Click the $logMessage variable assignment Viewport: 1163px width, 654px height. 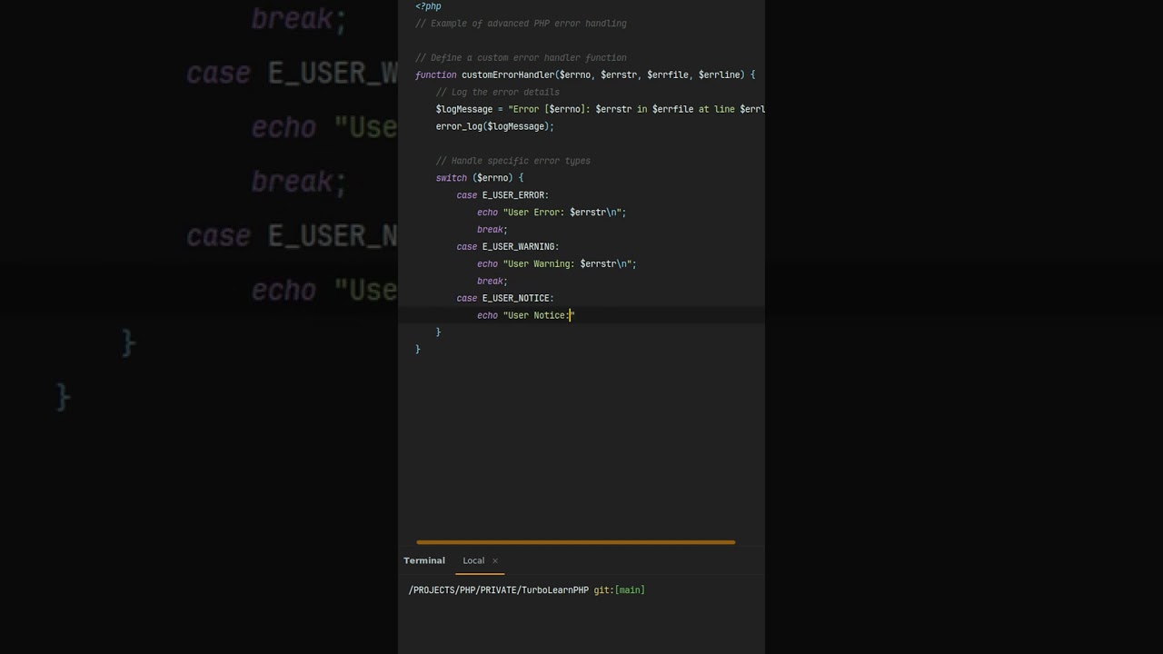(601, 109)
